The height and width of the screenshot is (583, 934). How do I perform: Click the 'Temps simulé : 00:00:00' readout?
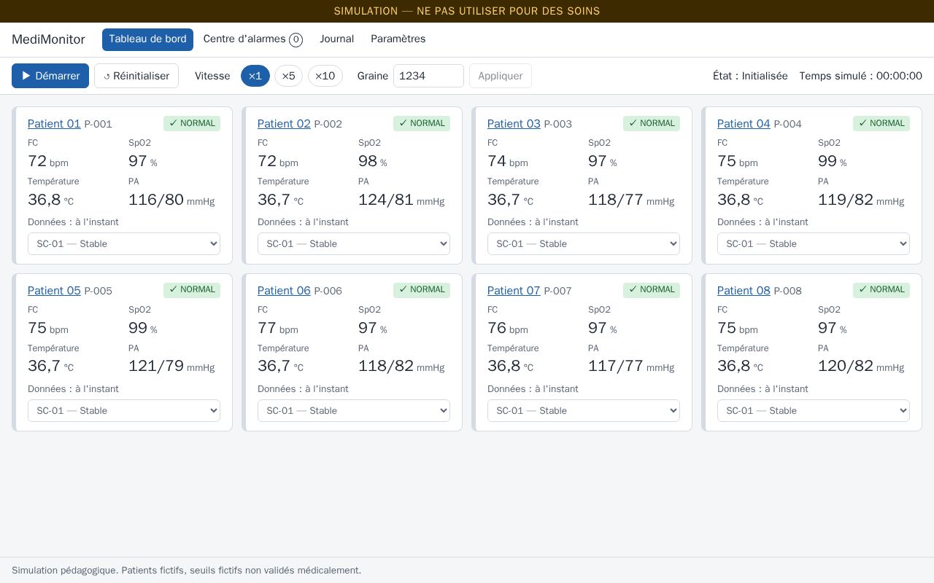tap(861, 76)
